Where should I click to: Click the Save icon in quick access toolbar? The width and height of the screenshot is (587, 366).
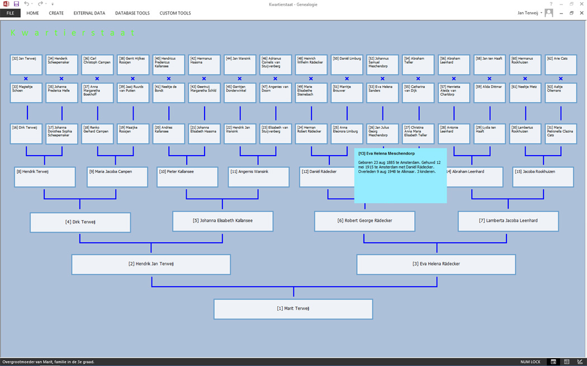click(16, 4)
